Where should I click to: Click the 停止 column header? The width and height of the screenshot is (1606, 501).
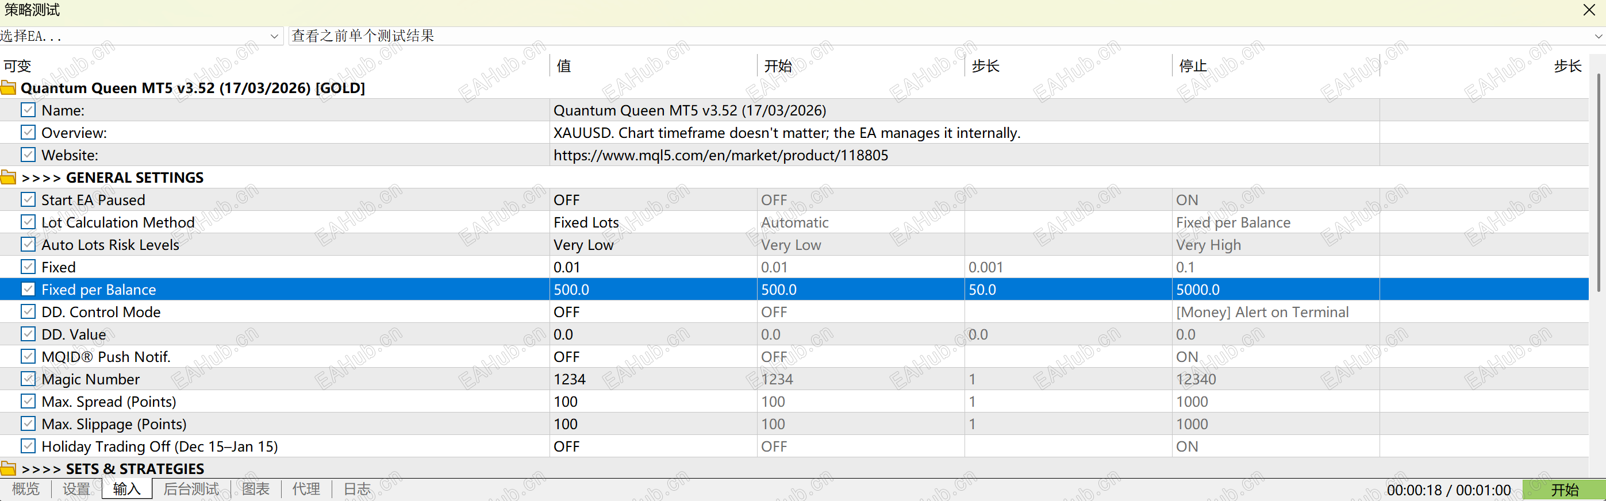pyautogui.click(x=1275, y=66)
